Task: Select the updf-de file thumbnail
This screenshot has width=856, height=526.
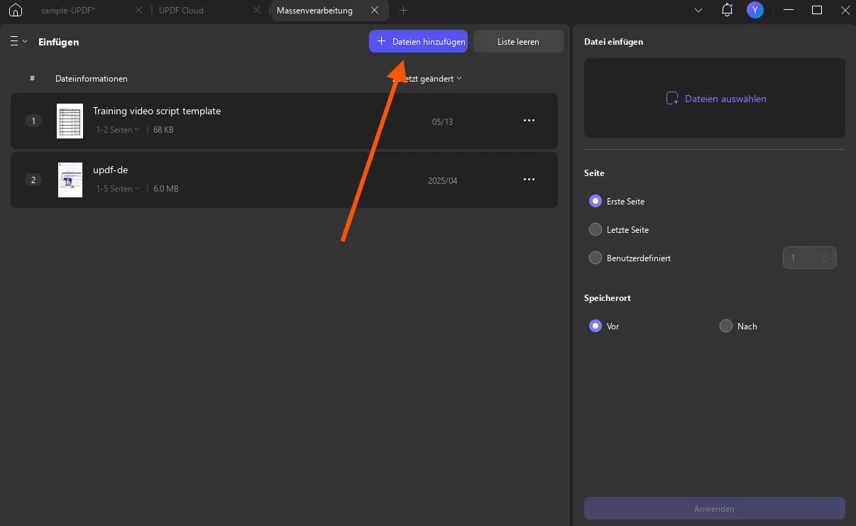Action: coord(70,180)
